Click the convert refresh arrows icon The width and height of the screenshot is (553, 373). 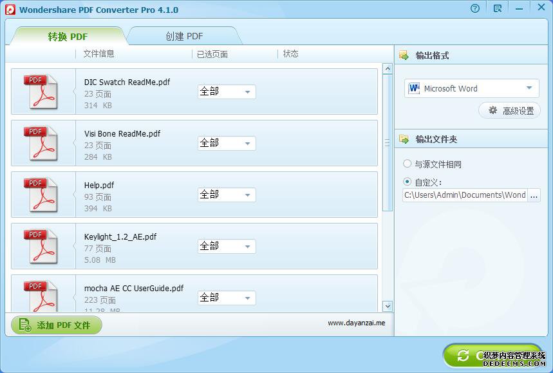pos(463,356)
